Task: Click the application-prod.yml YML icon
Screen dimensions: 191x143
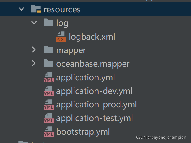Action: pos(49,104)
